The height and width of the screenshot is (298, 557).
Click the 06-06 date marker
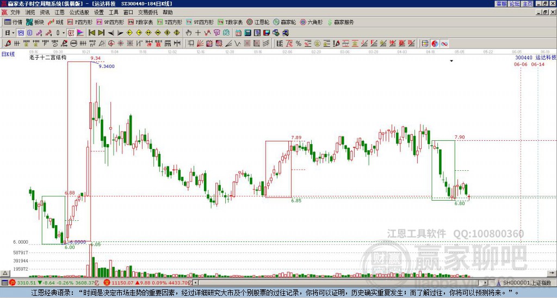(x=521, y=64)
